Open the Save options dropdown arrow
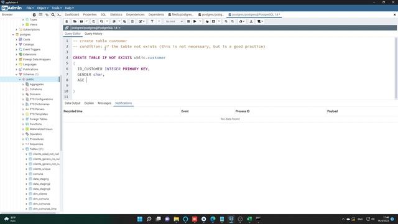This screenshot has height=224, width=398. coord(86,22)
